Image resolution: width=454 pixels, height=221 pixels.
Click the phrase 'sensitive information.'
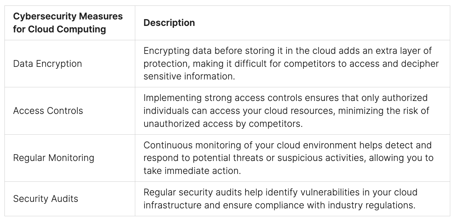pos(189,76)
